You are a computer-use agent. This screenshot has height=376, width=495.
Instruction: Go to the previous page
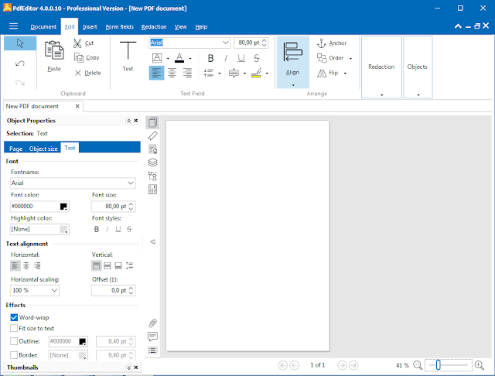[x=294, y=365]
